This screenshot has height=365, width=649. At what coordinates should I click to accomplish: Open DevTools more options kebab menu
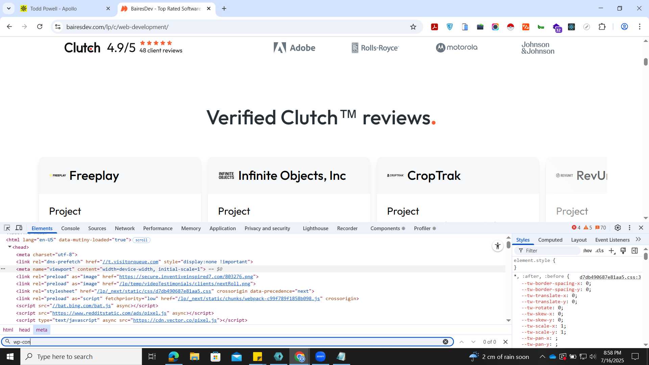tap(629, 228)
